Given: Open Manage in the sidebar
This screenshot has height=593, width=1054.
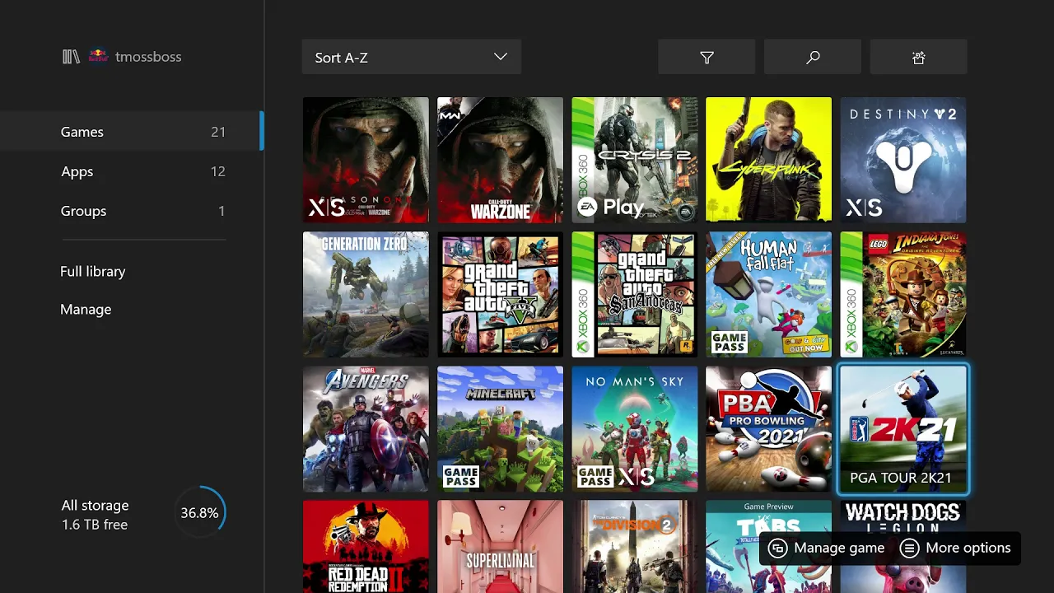Looking at the screenshot, I should 86,310.
